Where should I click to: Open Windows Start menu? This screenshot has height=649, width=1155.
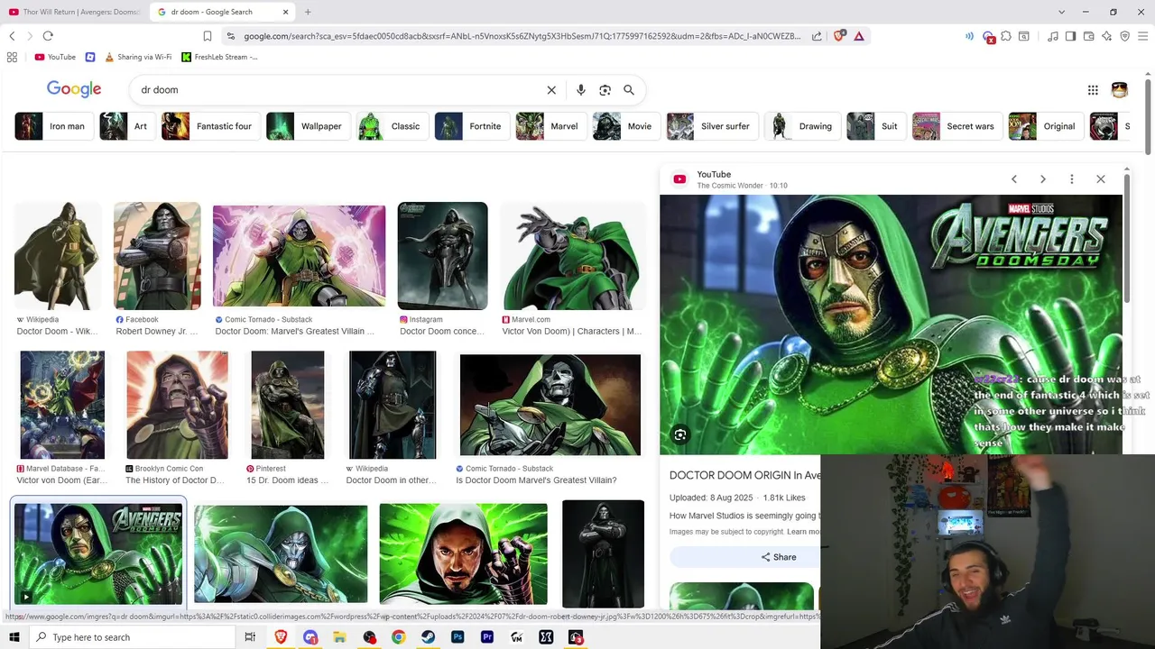tap(14, 637)
